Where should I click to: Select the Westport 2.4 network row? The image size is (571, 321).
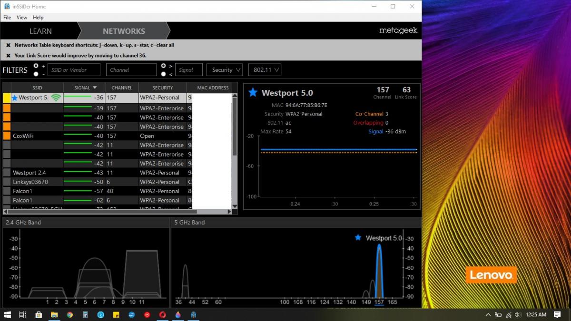[117, 173]
